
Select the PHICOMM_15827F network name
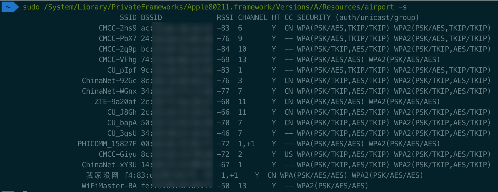(107, 144)
